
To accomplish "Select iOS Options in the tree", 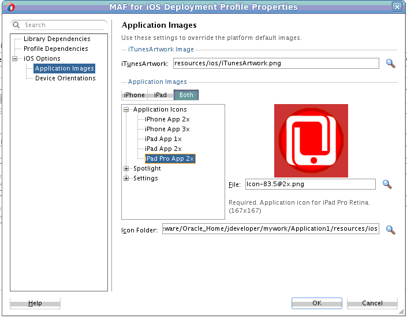I will coord(42,58).
